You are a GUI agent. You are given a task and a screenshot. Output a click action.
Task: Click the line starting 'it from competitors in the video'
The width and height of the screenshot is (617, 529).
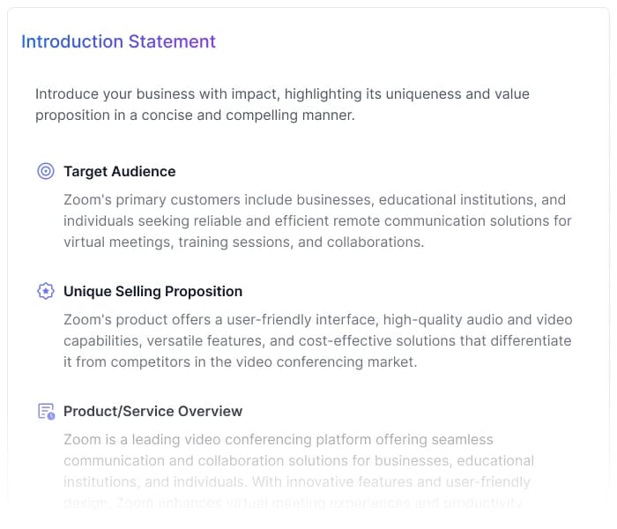pyautogui.click(x=240, y=361)
